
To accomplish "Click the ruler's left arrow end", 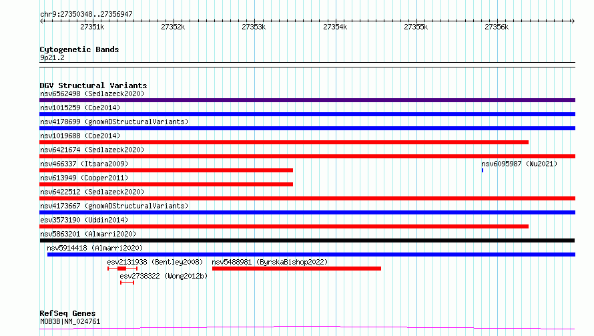I will [x=41, y=21].
